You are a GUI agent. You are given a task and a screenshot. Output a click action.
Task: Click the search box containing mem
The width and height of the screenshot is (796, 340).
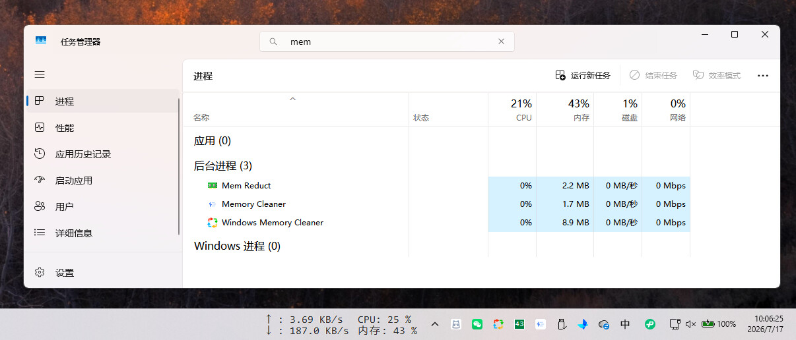(387, 42)
